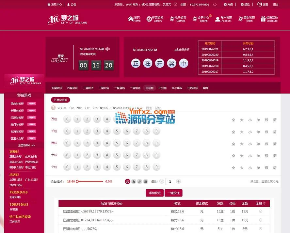Click the bonus/rebate slider handle
The image size is (290, 233).
tap(77, 181)
